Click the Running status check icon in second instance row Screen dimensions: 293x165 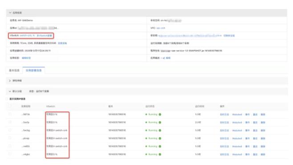tap(160, 122)
